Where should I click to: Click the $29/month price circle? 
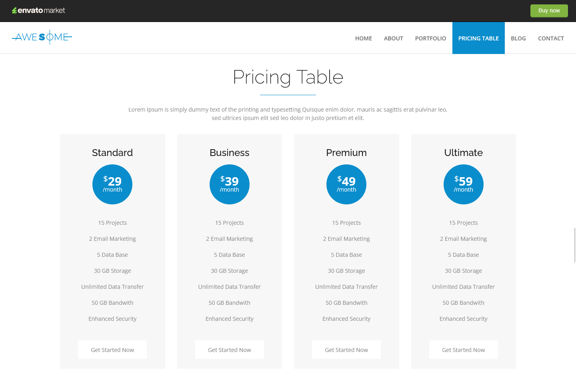point(112,184)
